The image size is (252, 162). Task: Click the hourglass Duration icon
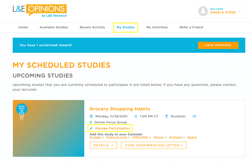(x=167, y=117)
